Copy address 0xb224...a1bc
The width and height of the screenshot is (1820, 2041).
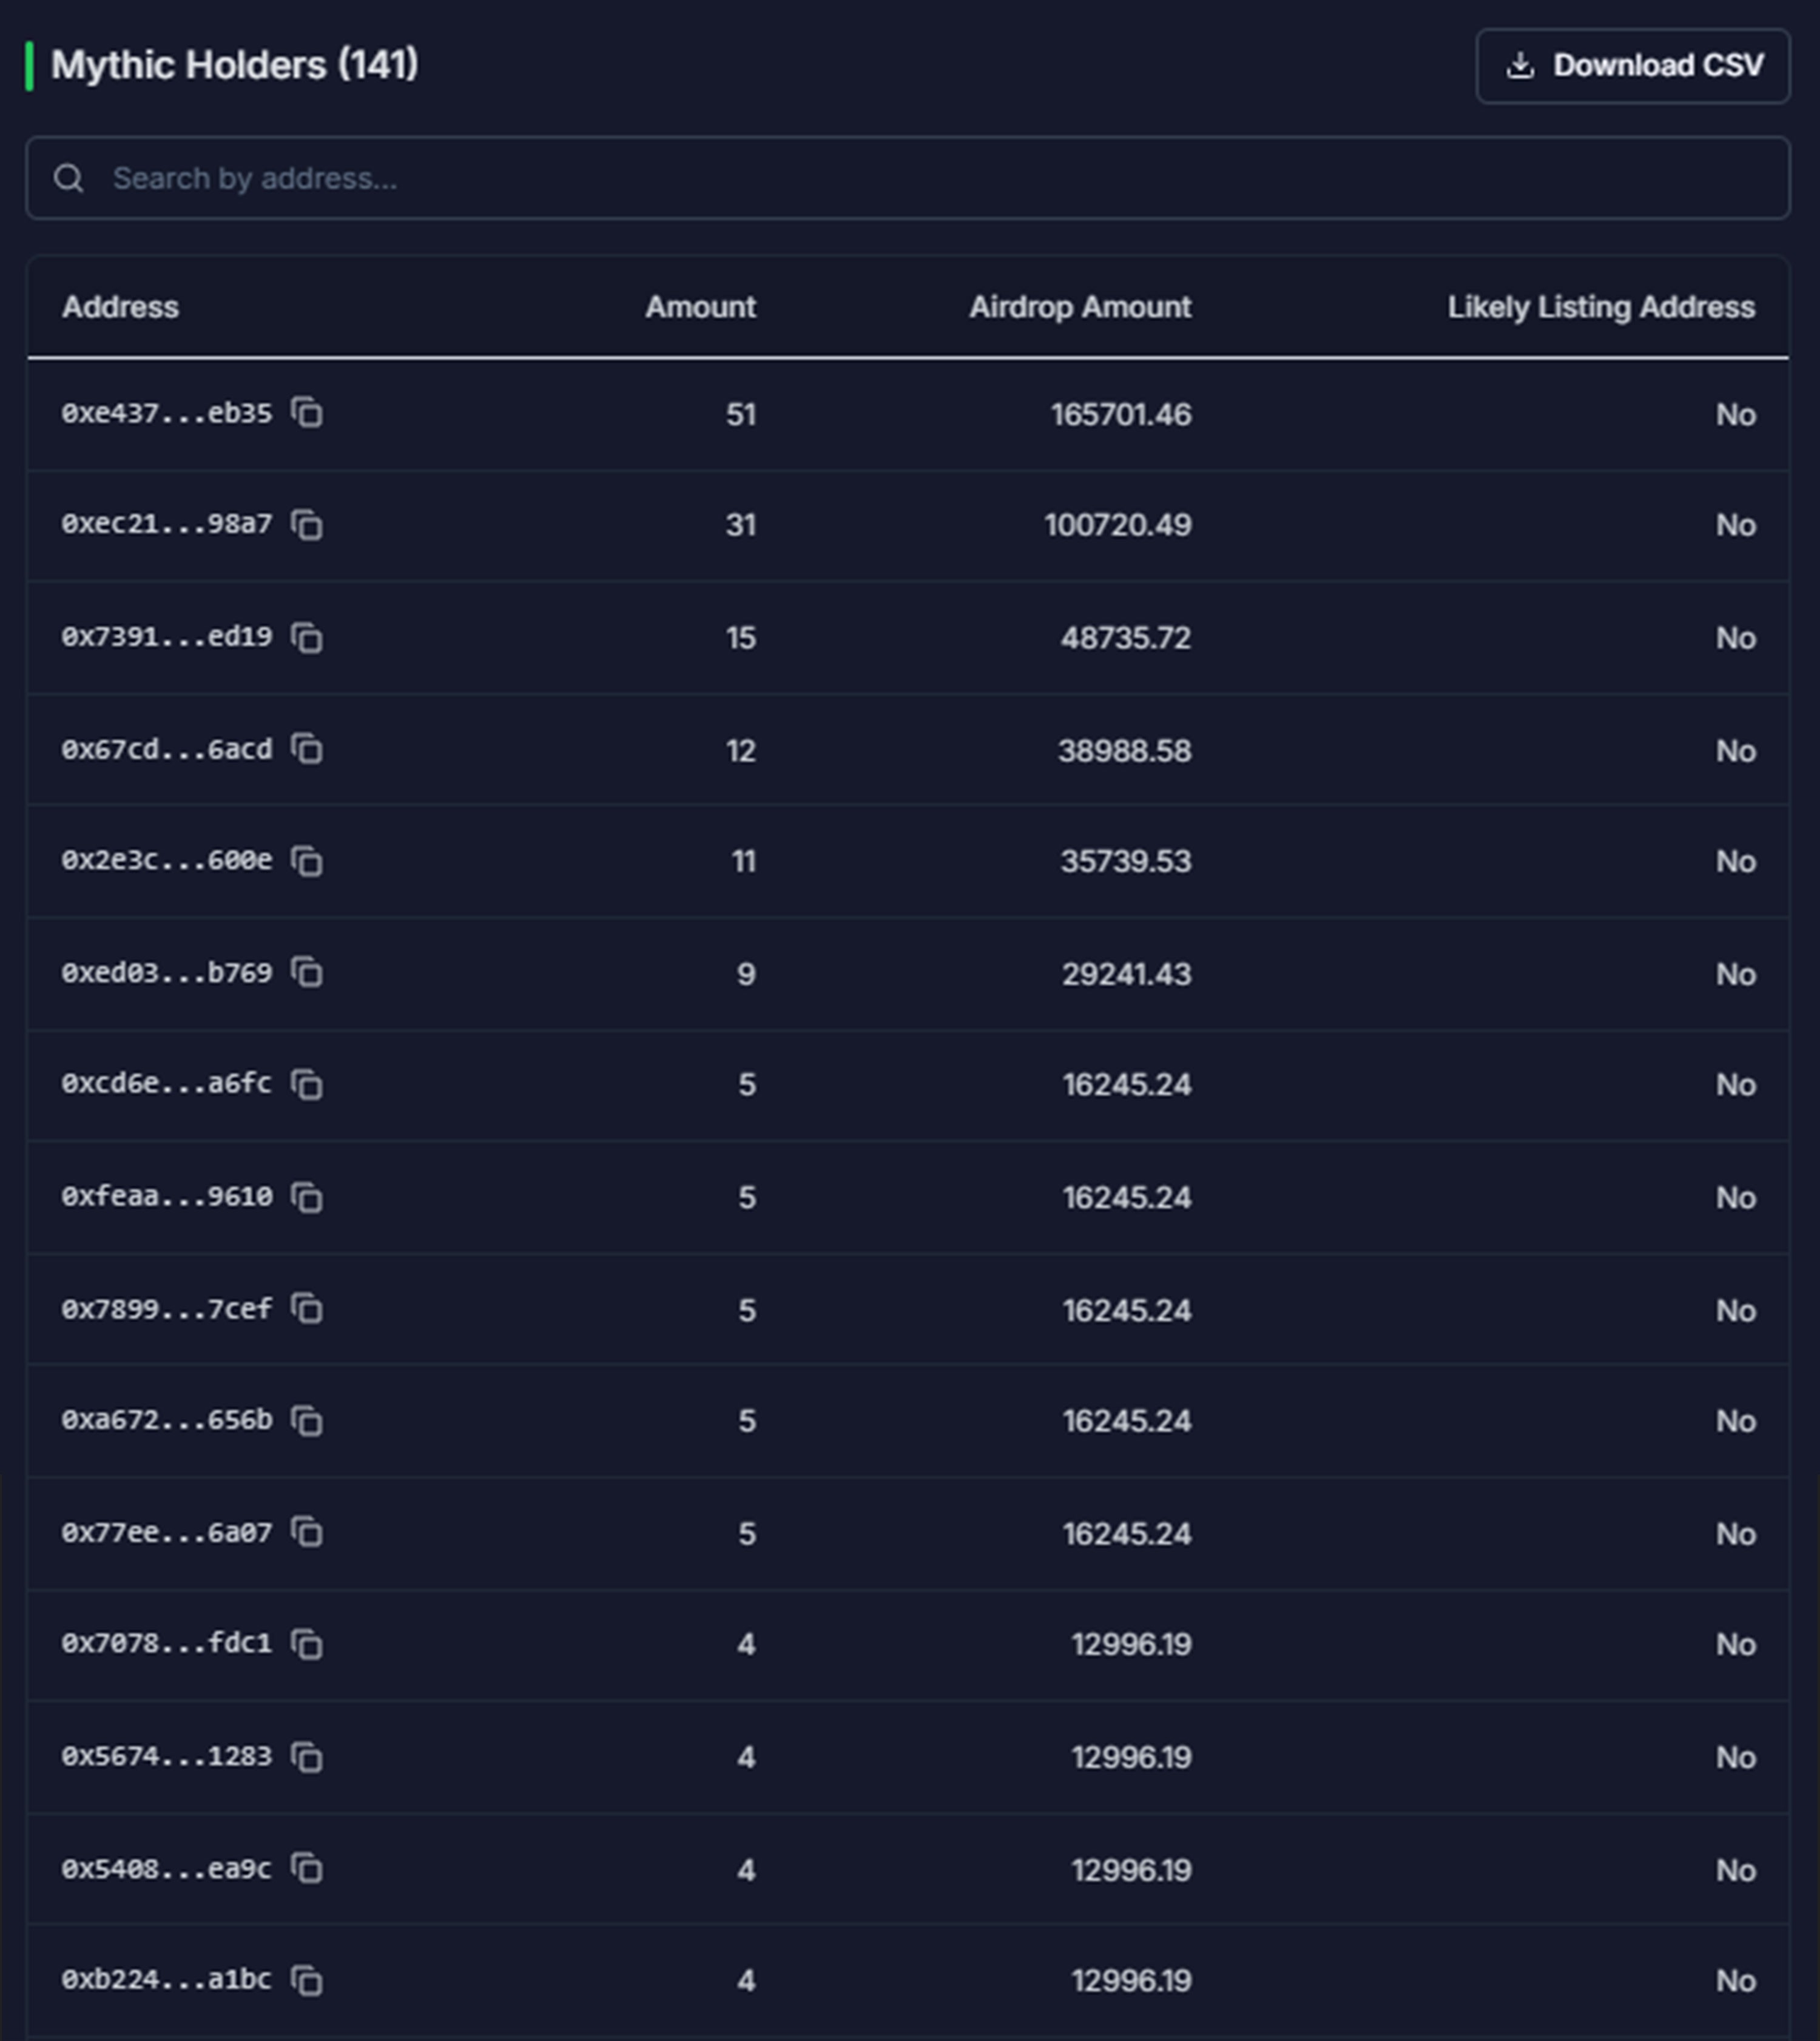(x=307, y=1980)
